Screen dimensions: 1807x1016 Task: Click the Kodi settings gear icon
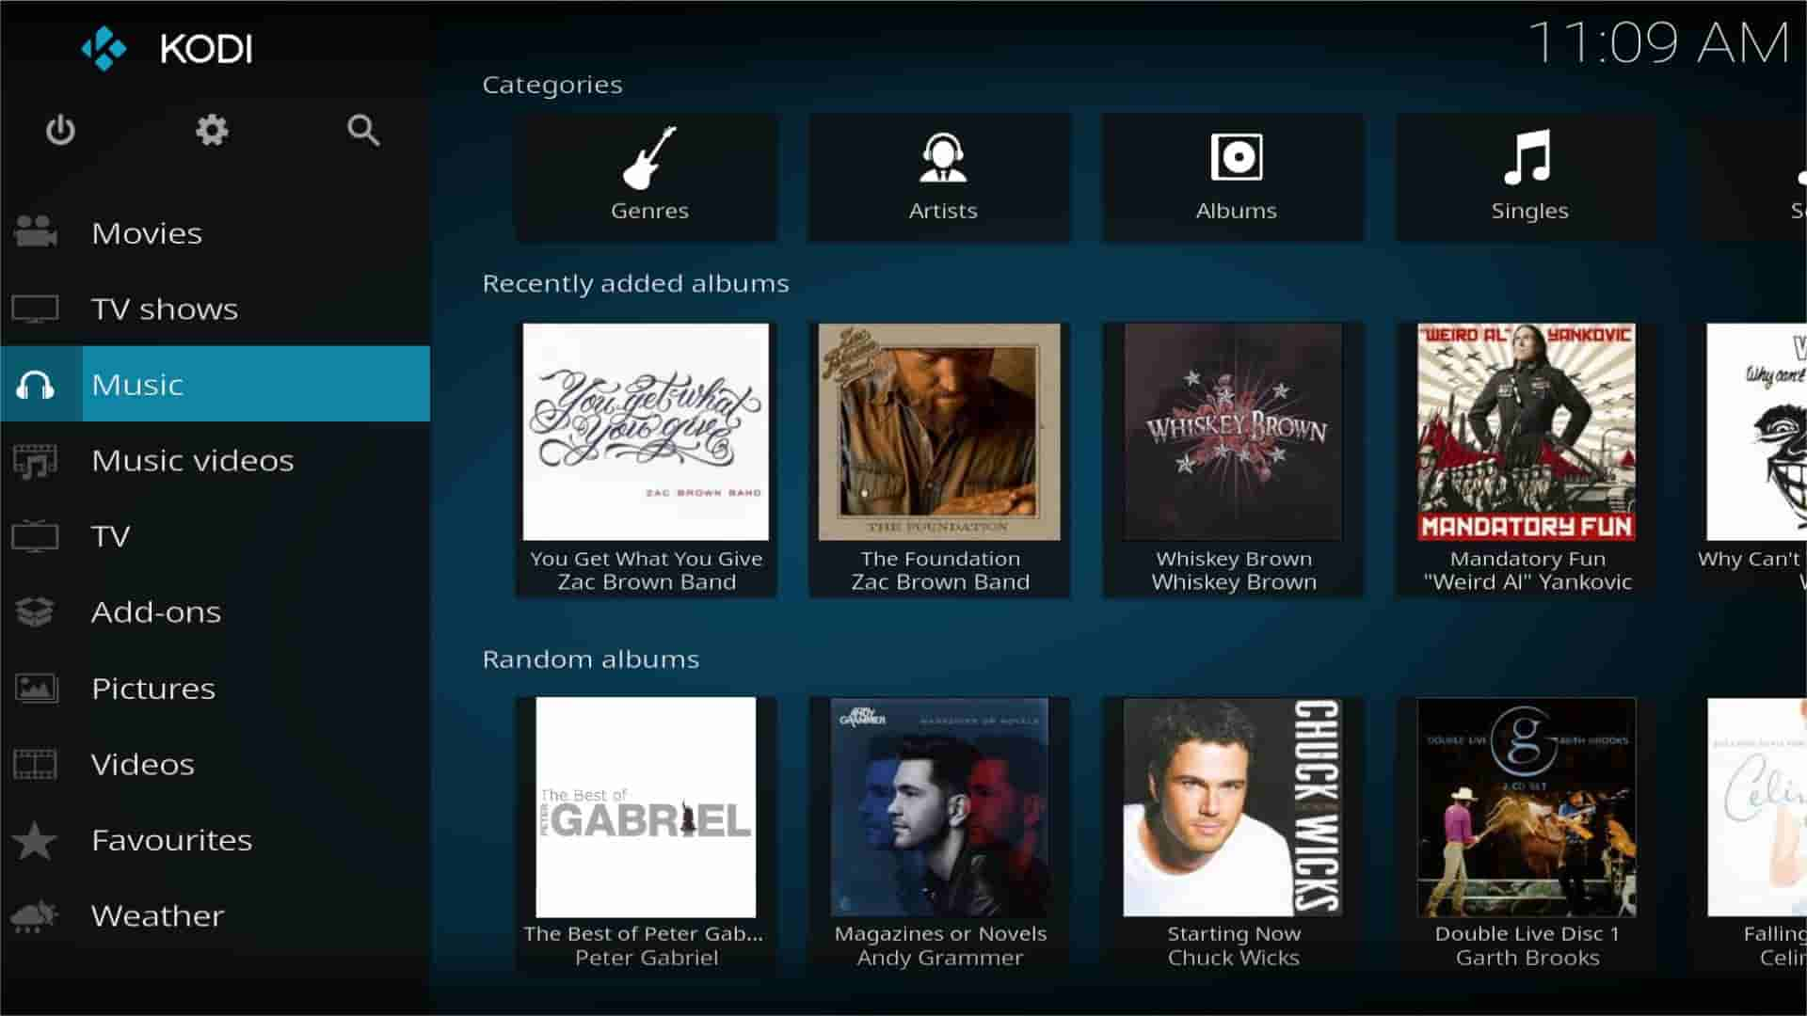211,130
